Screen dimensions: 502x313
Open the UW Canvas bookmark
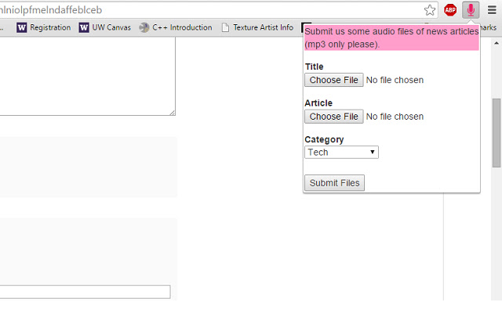105,27
